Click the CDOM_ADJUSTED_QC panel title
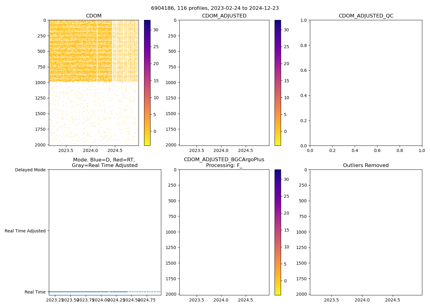Screen dimensions: 430x307 366,16
